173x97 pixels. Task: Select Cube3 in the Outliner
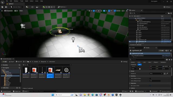pos(139,34)
